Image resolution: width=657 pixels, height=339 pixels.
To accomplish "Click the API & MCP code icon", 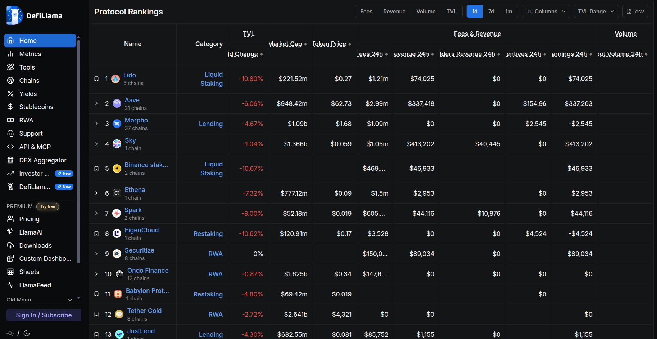I will [10, 147].
